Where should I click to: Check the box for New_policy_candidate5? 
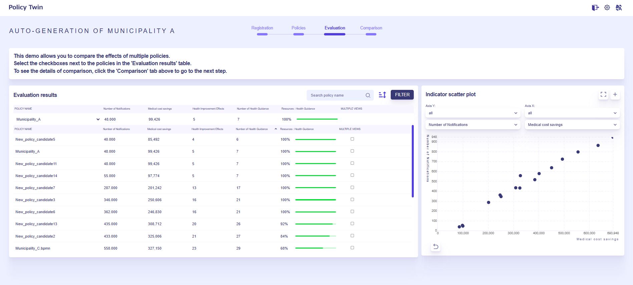(352, 139)
